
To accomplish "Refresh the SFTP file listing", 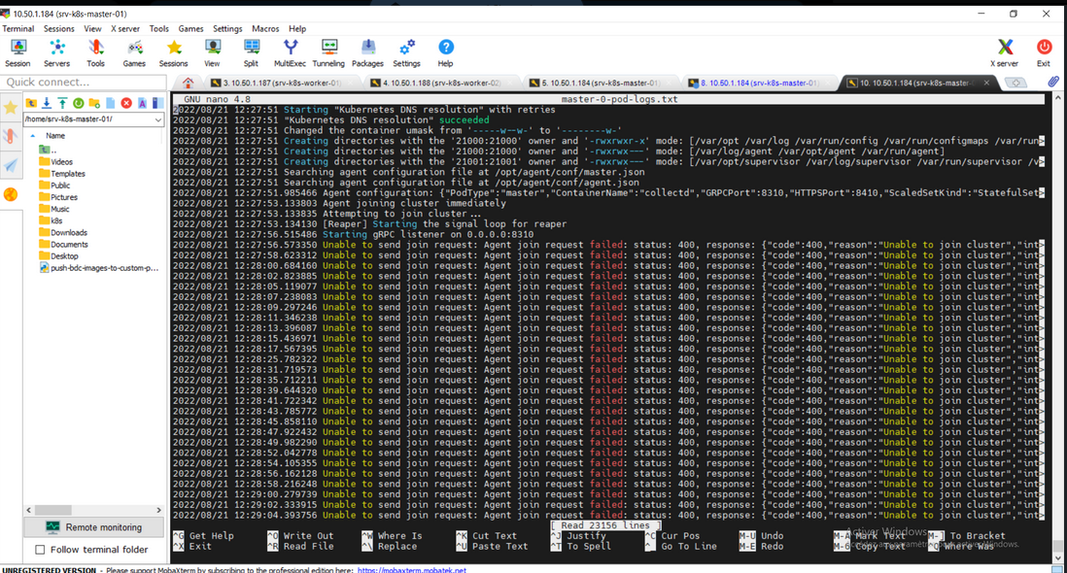I will point(78,104).
